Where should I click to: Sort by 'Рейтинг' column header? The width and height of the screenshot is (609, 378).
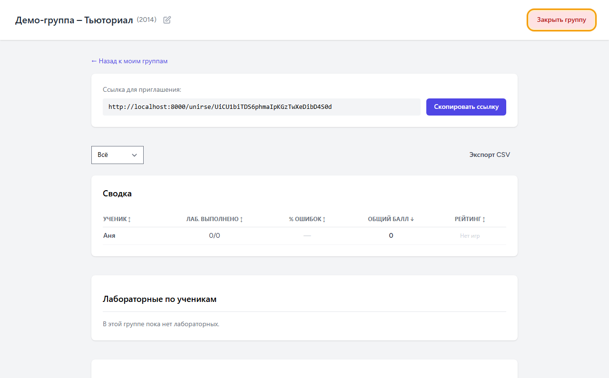click(x=470, y=219)
